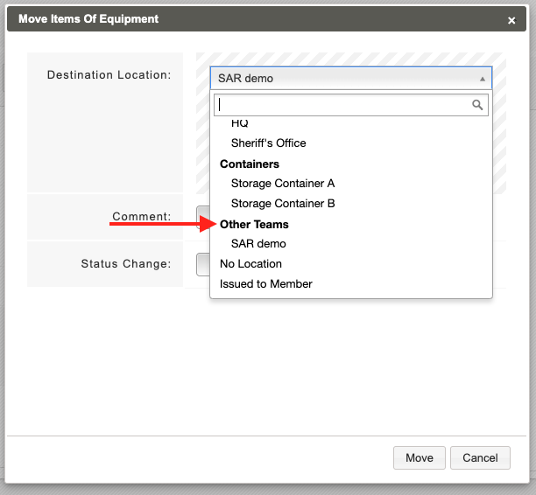Click the partly hidden Comment field
The image size is (536, 495).
click(203, 217)
